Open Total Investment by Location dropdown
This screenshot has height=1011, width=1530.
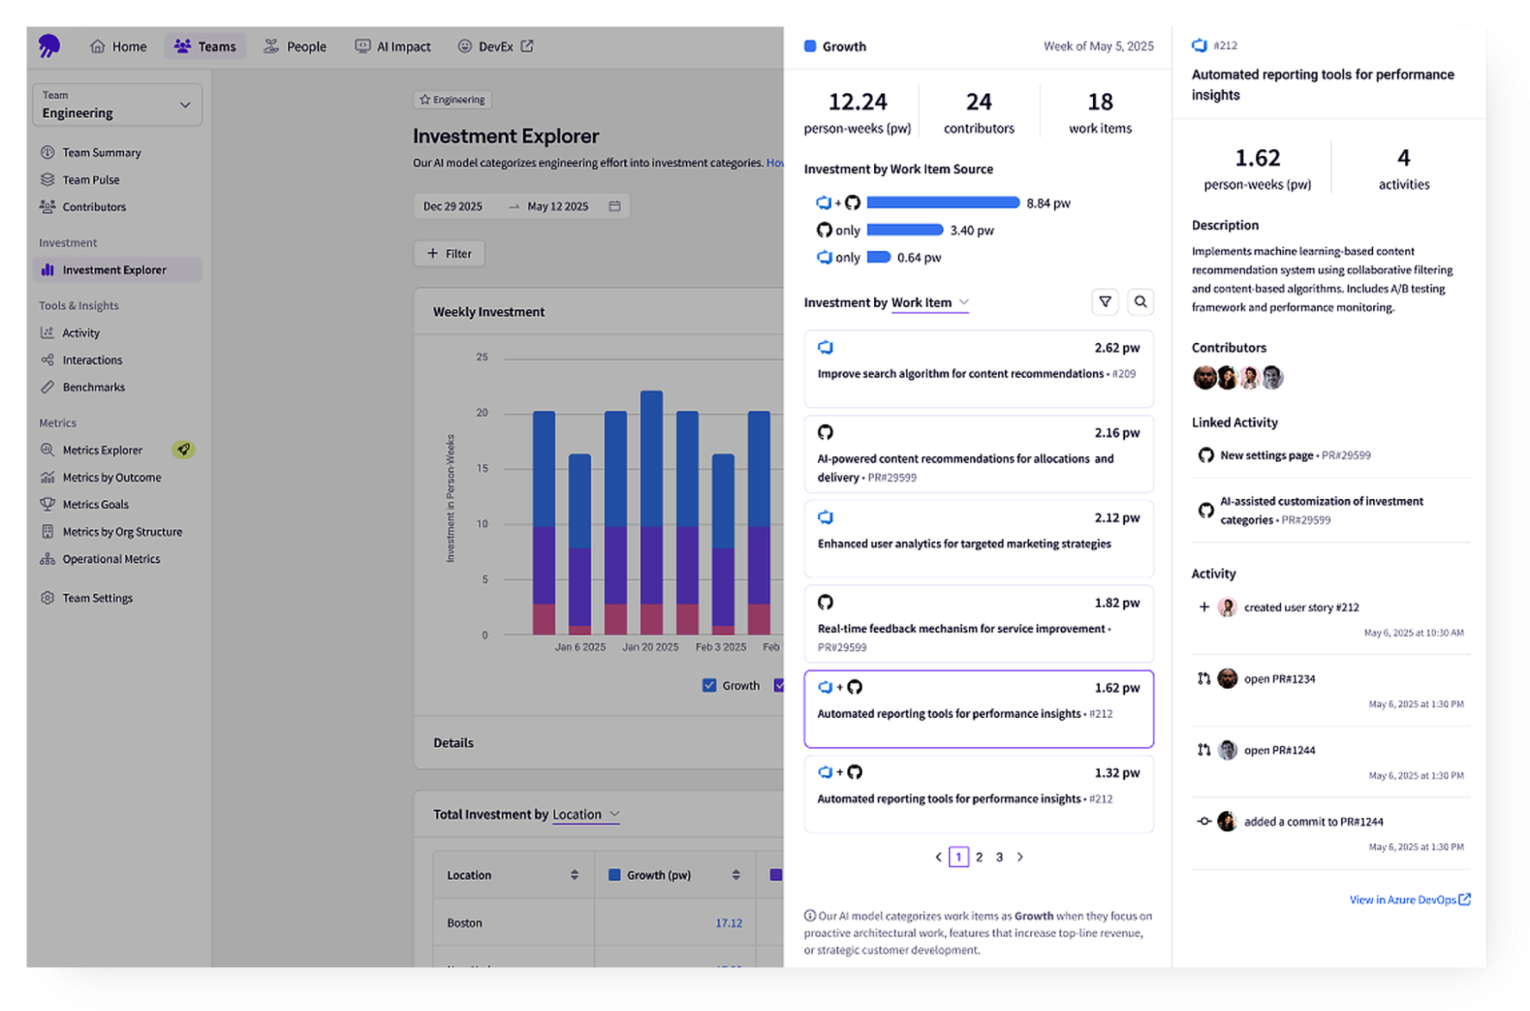[x=586, y=814]
